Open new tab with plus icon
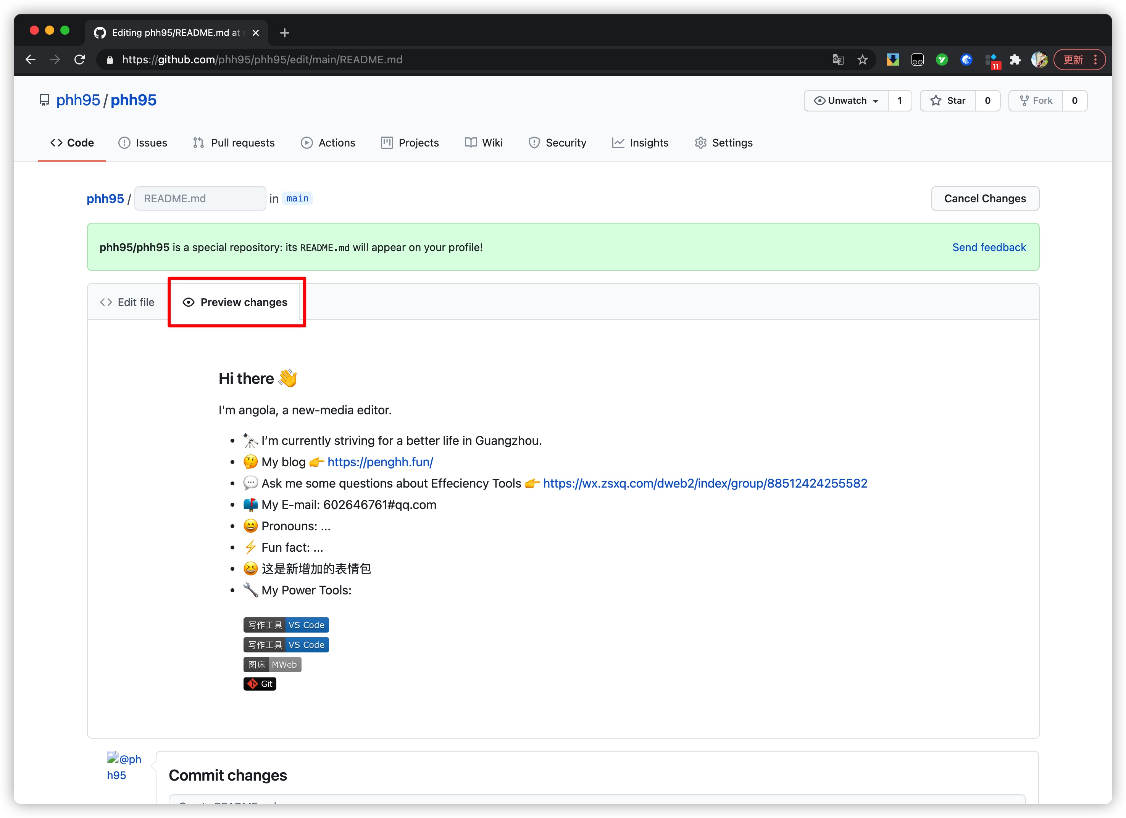1126x818 pixels. point(284,33)
